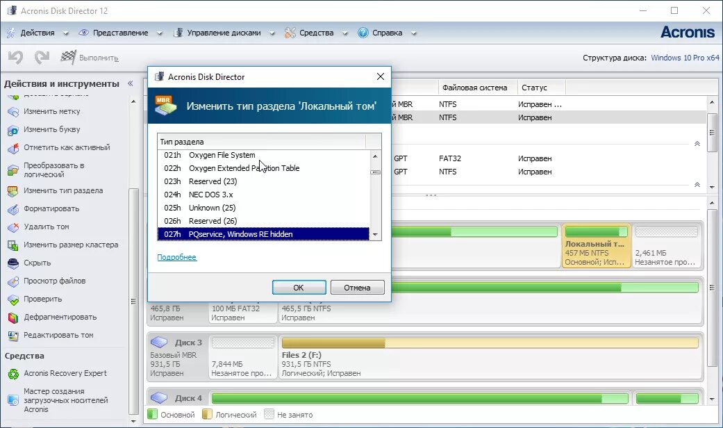The width and height of the screenshot is (723, 428).
Task: Click the Тип раздела column header
Action: click(261, 142)
